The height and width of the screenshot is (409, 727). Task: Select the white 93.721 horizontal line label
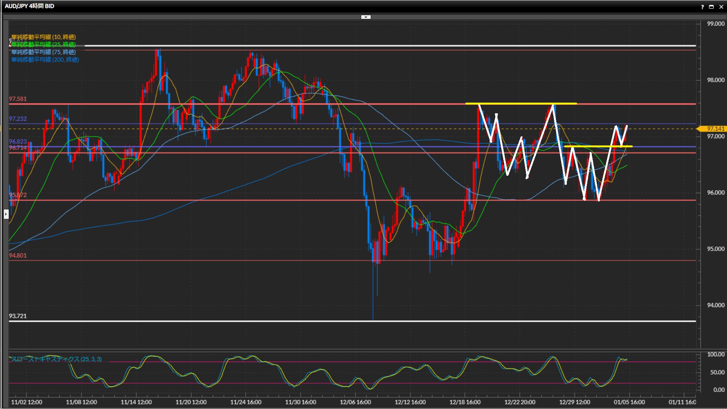pos(18,316)
